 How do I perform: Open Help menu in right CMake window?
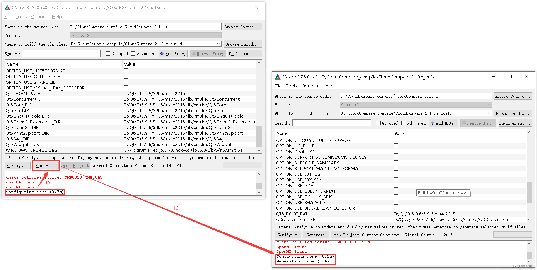click(327, 86)
